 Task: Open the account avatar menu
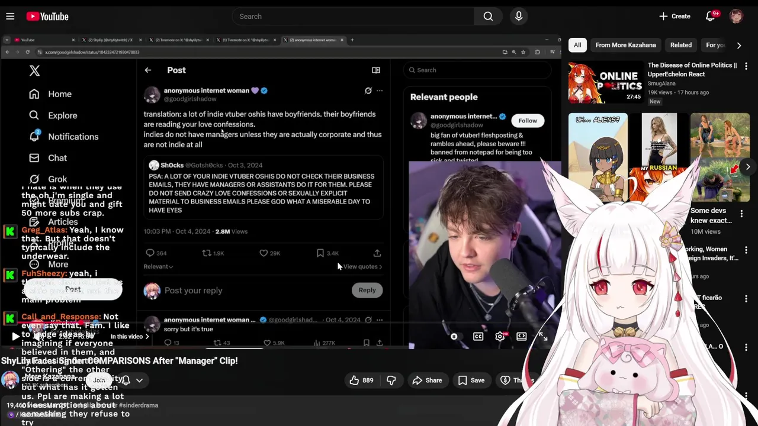click(x=736, y=17)
